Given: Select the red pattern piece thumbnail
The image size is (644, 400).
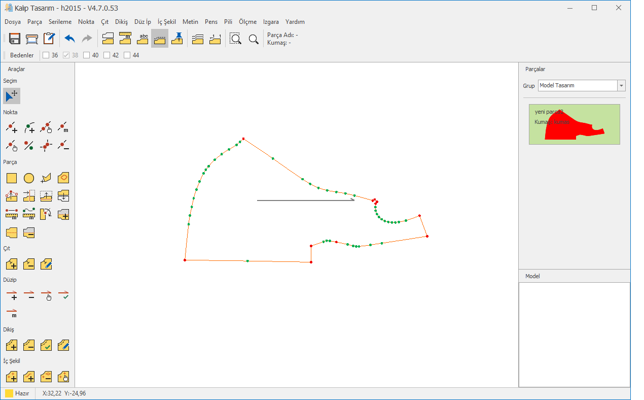Looking at the screenshot, I should click(574, 124).
